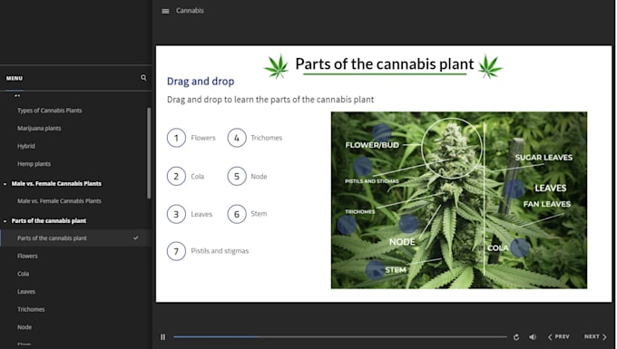
Task: Collapse Parts of the cannabis plant section
Action: click(5, 221)
